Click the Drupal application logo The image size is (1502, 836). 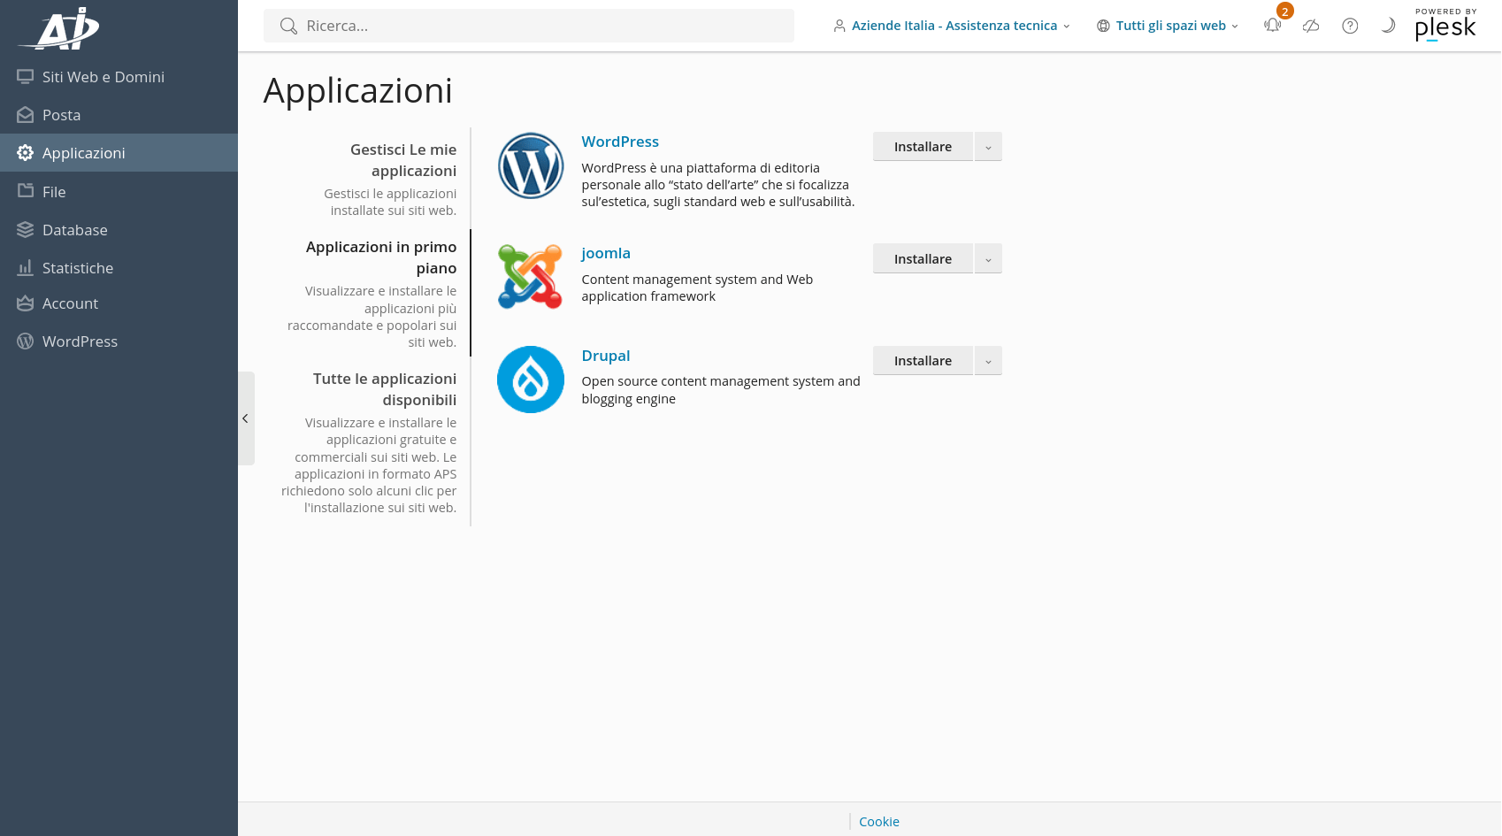[531, 380]
